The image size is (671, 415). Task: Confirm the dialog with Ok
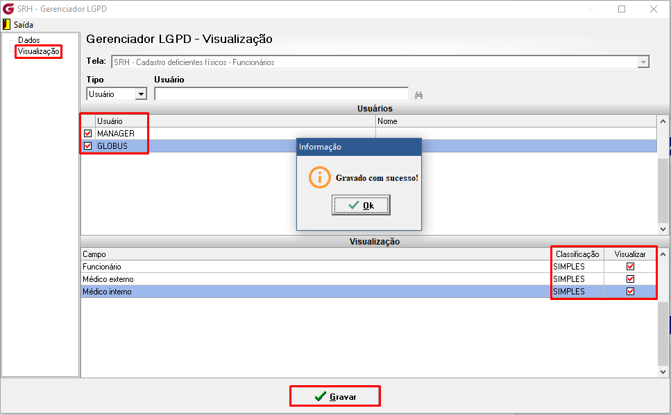pyautogui.click(x=361, y=205)
